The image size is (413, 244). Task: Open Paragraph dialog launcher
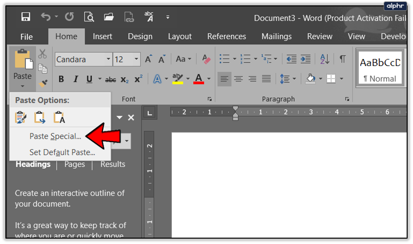click(347, 99)
